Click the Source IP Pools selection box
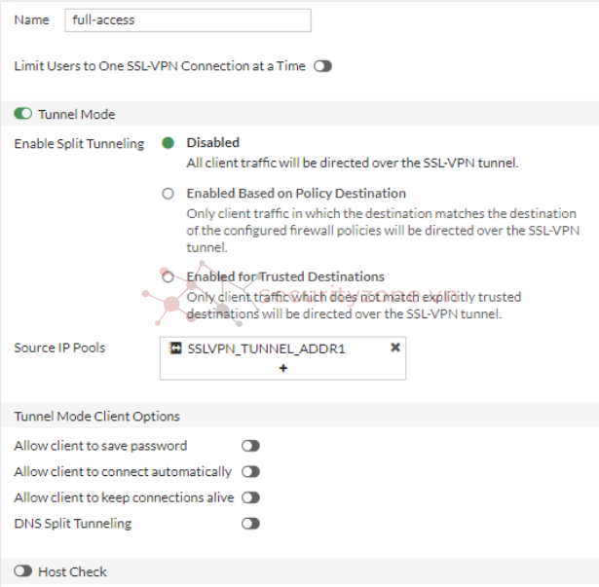 [x=282, y=358]
